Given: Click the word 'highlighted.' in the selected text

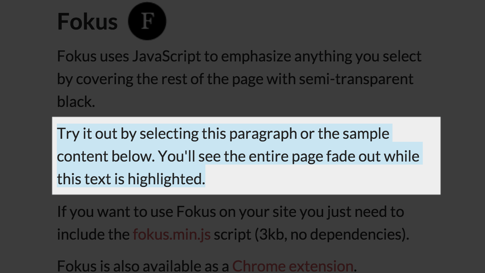Looking at the screenshot, I should click(x=166, y=179).
